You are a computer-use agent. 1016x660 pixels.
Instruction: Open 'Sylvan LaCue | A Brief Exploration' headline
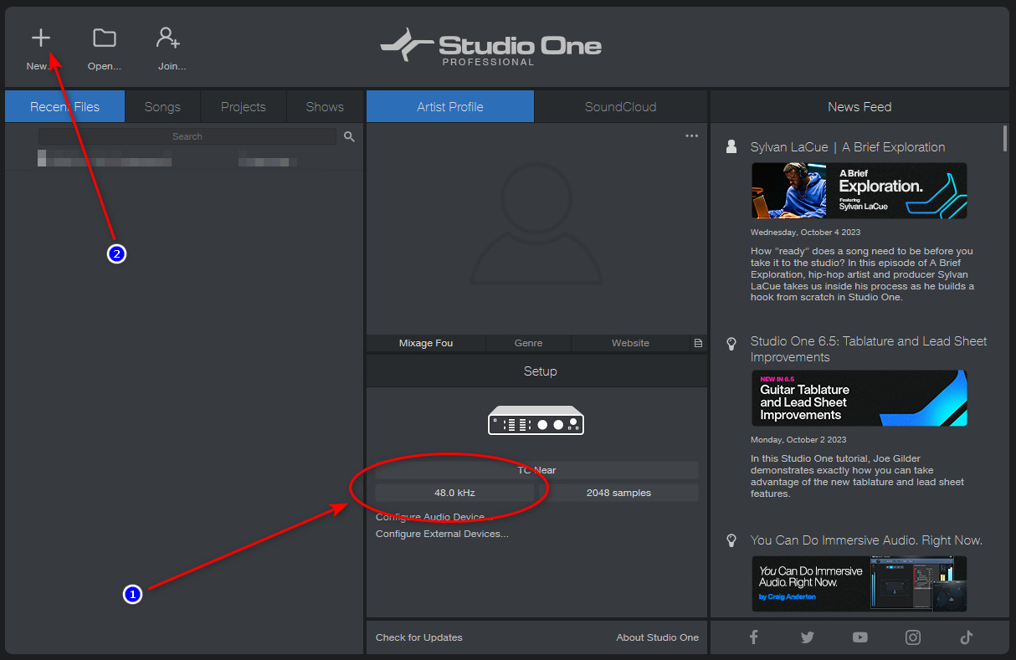pos(848,147)
